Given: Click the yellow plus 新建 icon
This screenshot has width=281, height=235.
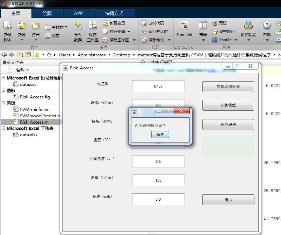Looking at the screenshot, I should [x=22, y=25].
